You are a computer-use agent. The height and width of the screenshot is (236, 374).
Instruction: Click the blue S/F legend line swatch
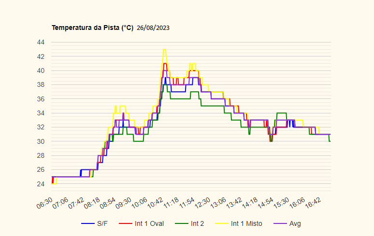pos(87,223)
